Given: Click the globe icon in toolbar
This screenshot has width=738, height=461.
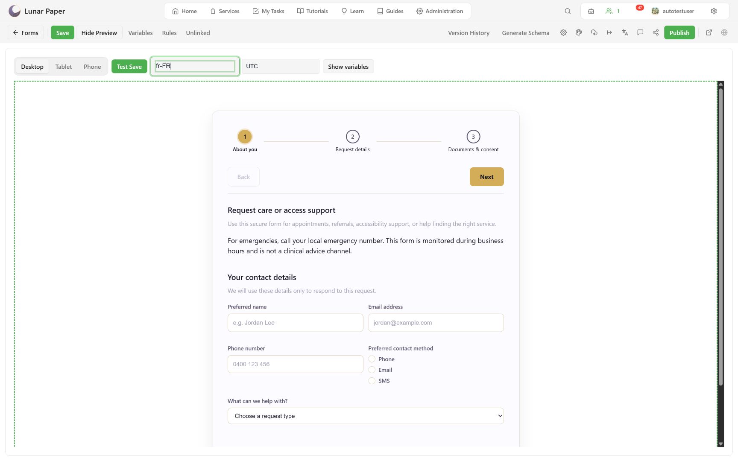Looking at the screenshot, I should click(x=724, y=32).
